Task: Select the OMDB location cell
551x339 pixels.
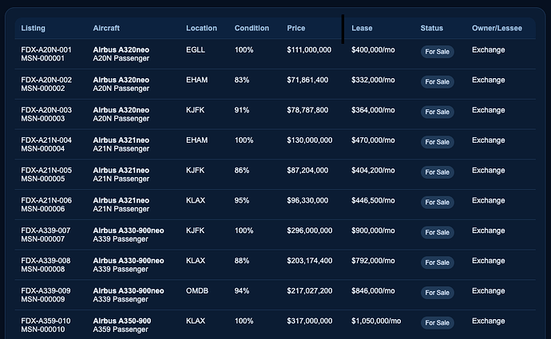Action: point(197,291)
